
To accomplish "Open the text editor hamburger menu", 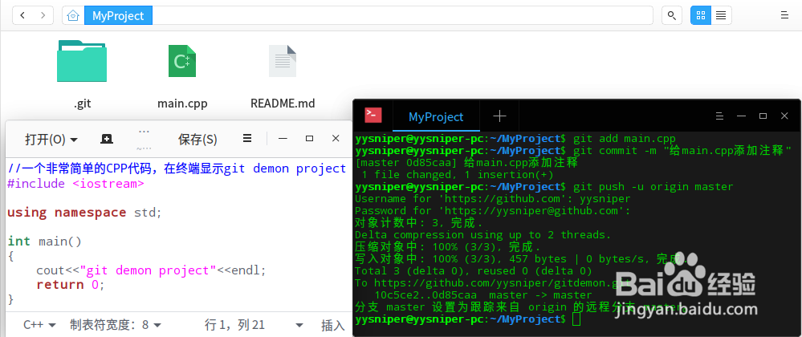I will 247,139.
